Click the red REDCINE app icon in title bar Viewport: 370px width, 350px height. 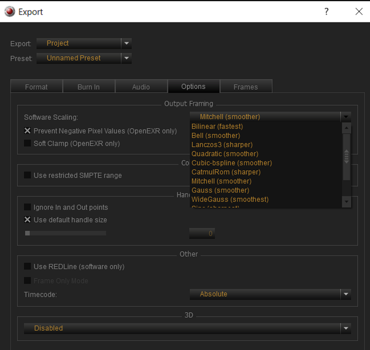10,11
